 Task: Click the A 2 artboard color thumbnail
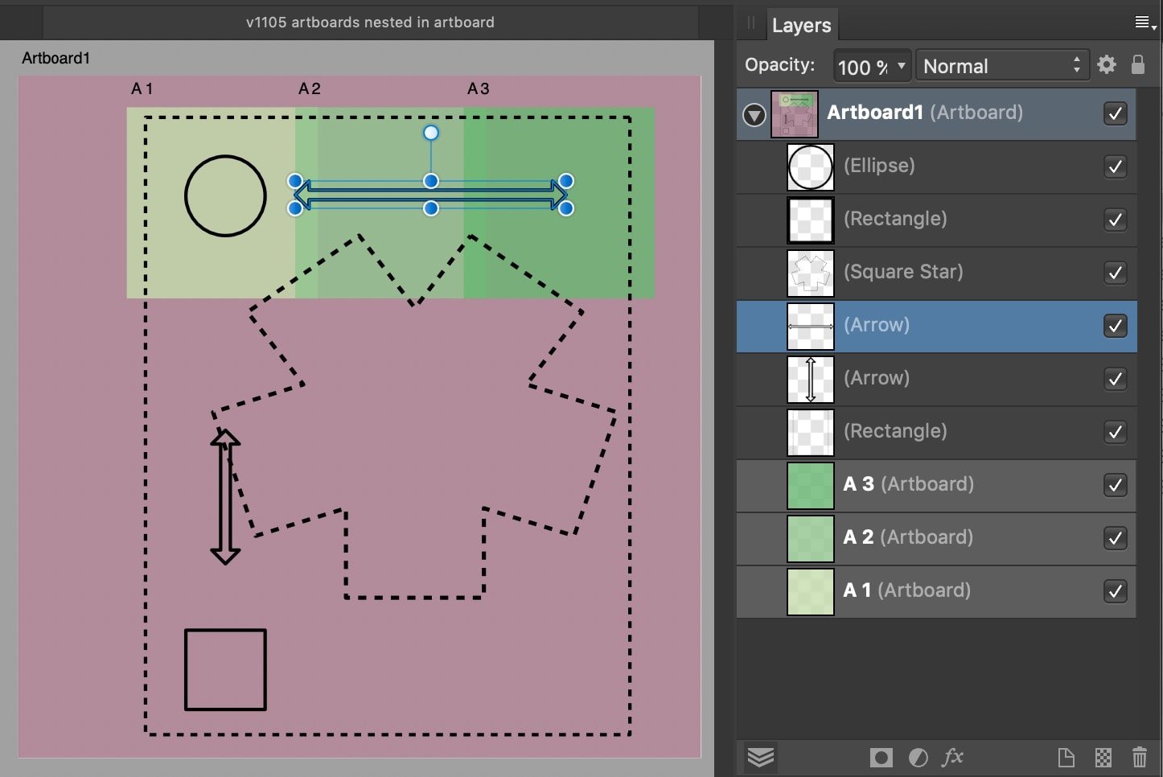[x=810, y=538]
